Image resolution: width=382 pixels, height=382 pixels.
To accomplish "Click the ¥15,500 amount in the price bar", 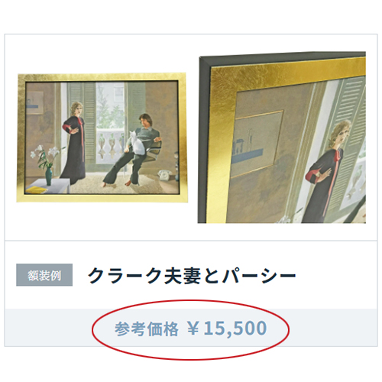I will pos(227,329).
